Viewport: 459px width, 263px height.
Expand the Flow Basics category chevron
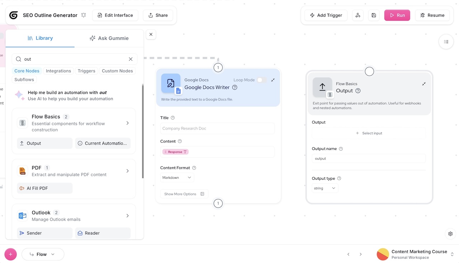[x=128, y=123]
